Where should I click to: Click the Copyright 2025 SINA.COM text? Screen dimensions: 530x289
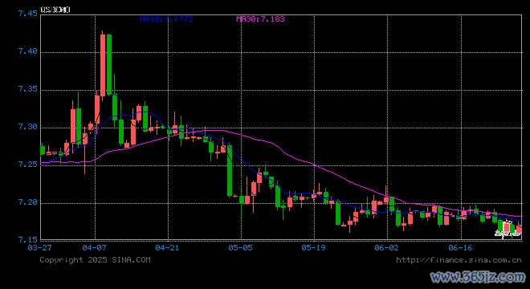(95, 260)
